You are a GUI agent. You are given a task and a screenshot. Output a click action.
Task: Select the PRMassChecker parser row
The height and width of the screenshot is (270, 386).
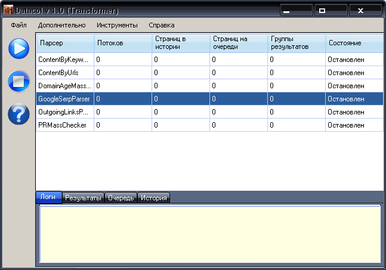point(63,125)
